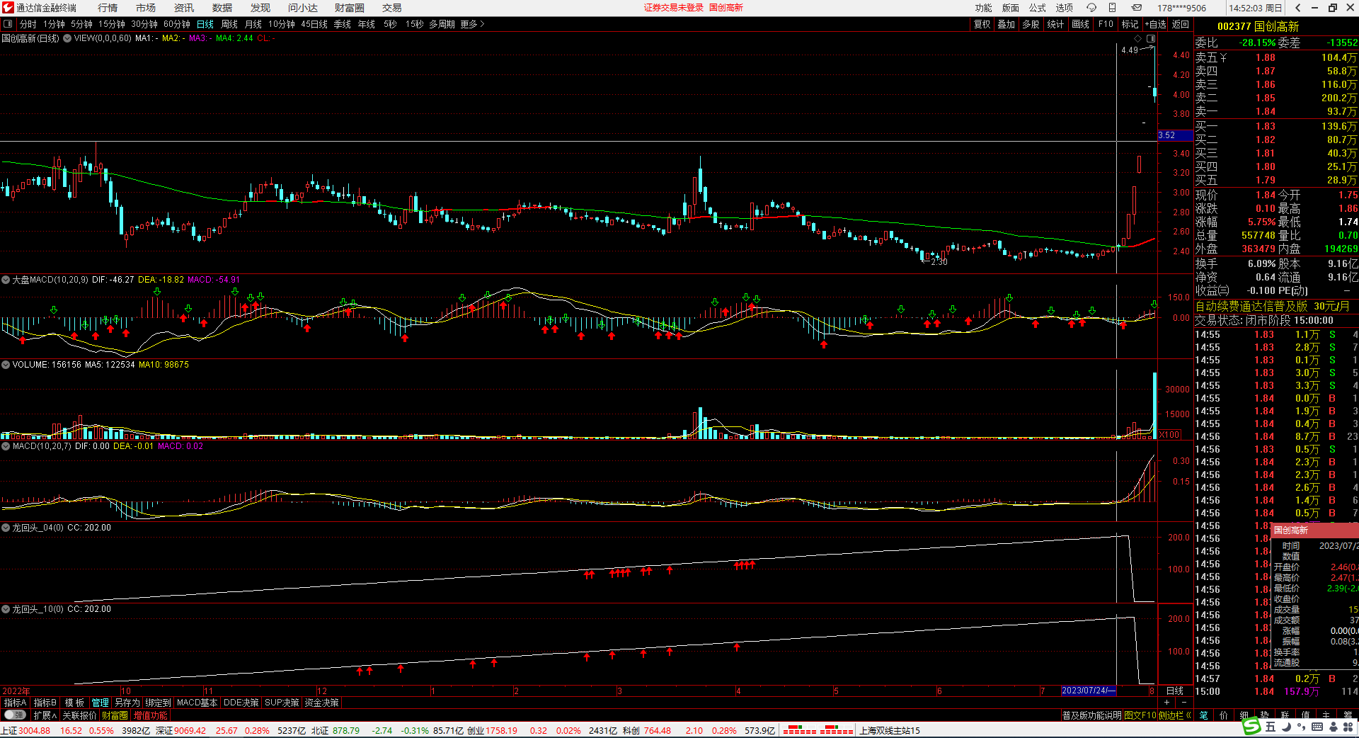Click the F10 company info button
1359x738 pixels.
pyautogui.click(x=1106, y=24)
